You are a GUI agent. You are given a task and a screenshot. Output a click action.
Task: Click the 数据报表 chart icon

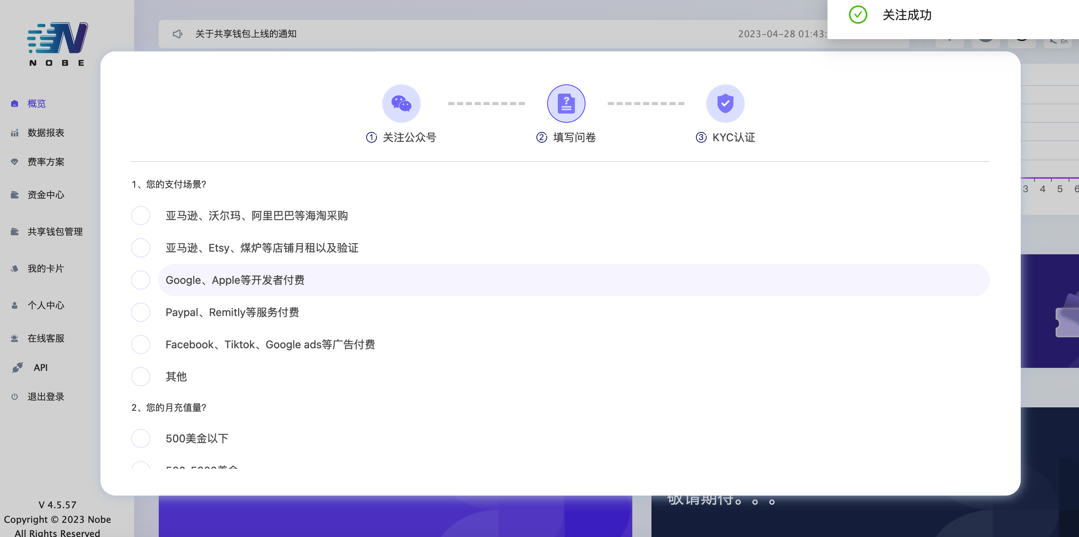[15, 133]
